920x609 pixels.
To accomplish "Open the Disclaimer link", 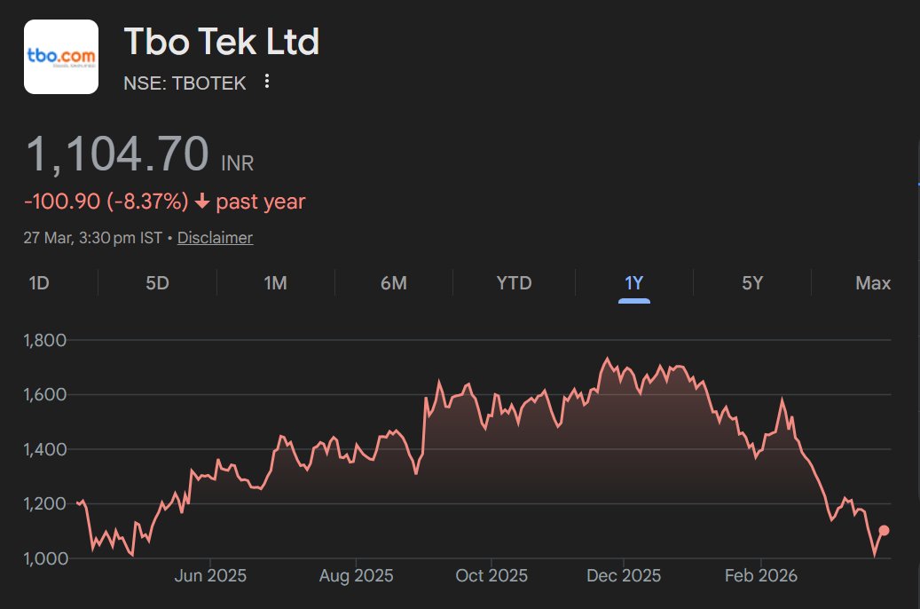I will (215, 238).
